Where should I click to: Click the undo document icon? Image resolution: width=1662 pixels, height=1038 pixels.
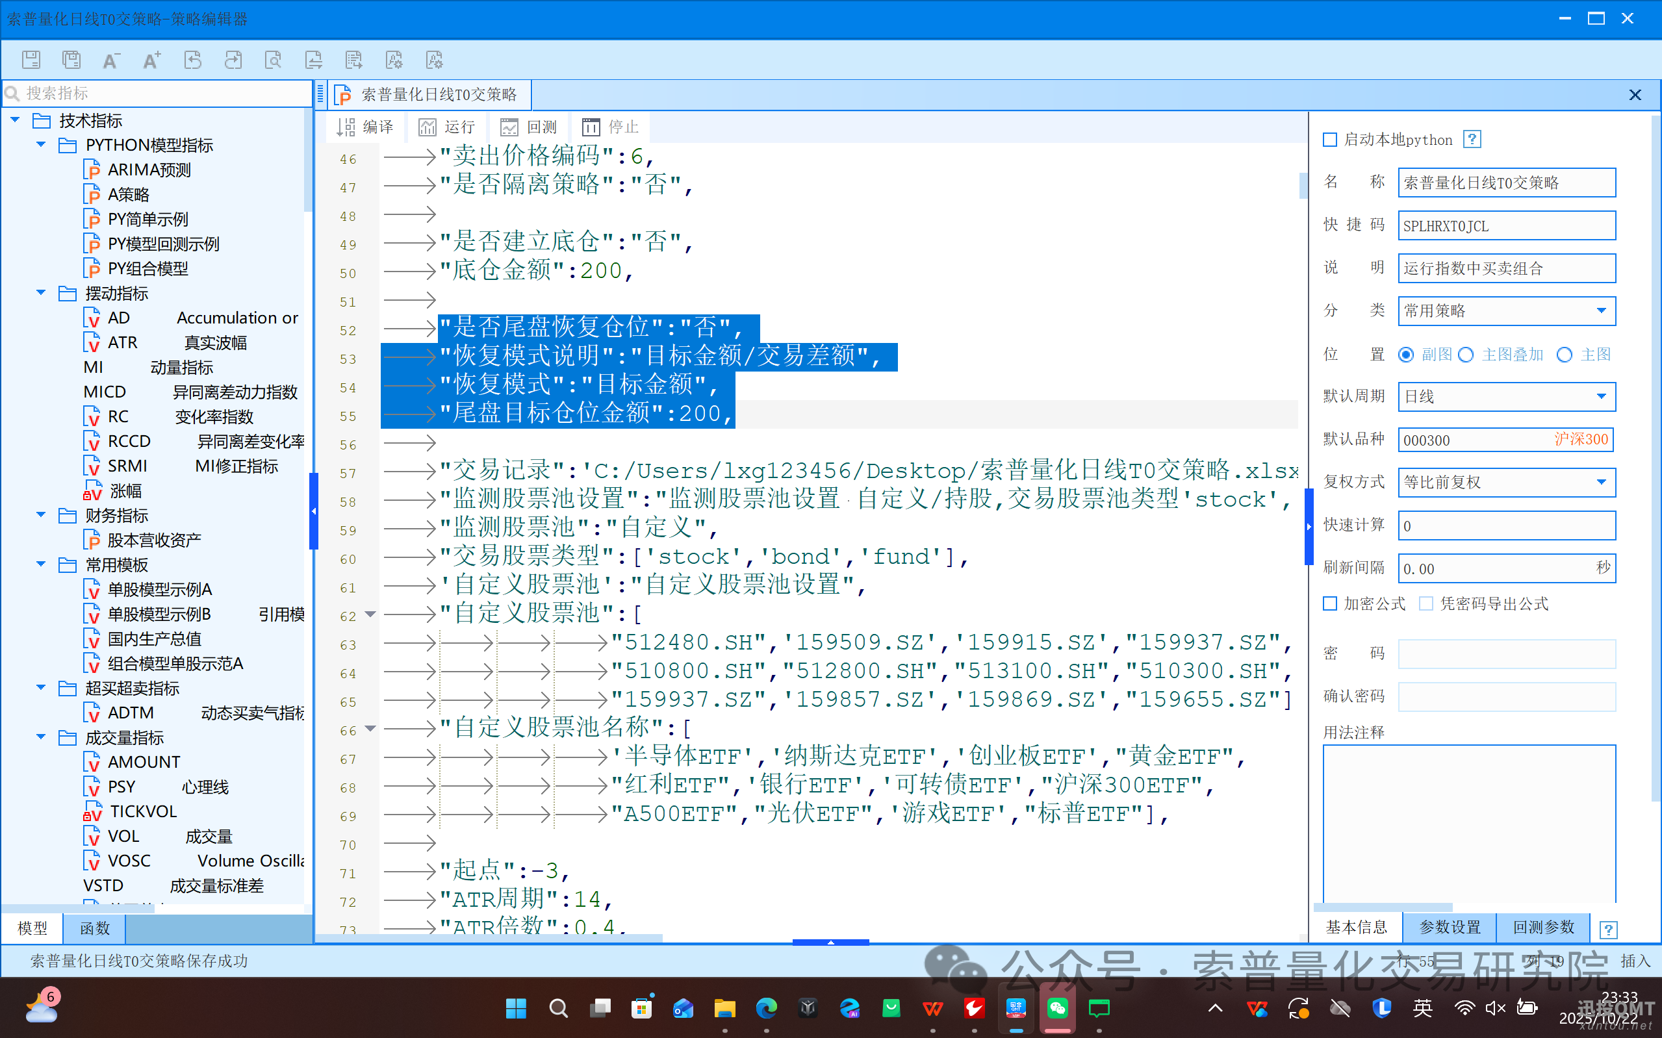[193, 60]
